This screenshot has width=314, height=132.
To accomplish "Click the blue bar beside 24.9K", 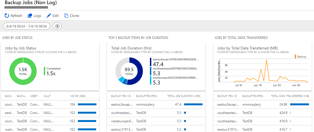I will 300,104.
